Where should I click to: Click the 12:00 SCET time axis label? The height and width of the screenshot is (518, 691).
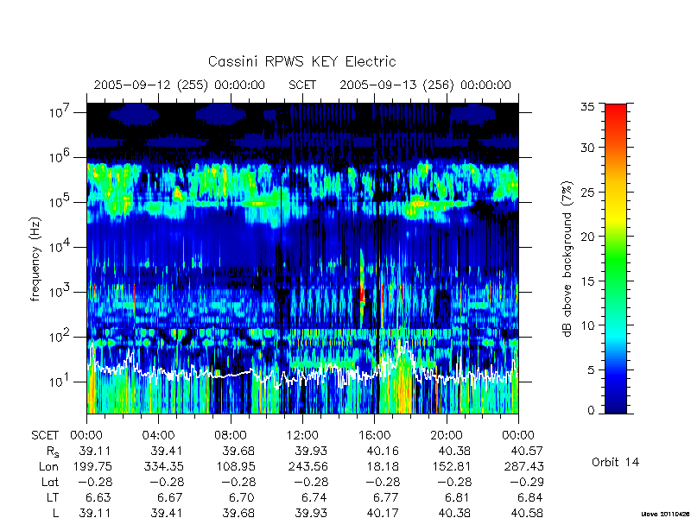coord(302,435)
